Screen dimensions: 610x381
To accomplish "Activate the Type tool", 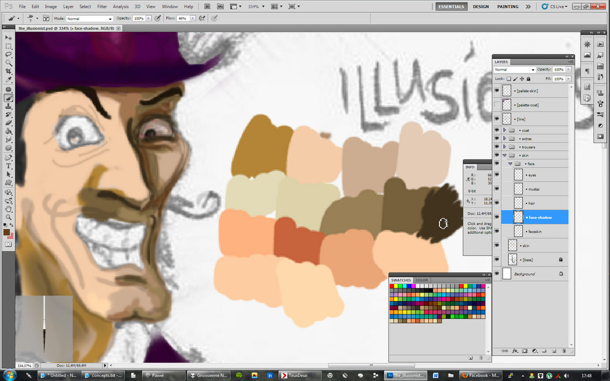I will 9,166.
